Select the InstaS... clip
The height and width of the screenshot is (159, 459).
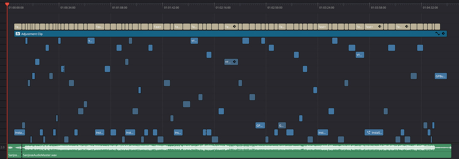[374, 133]
